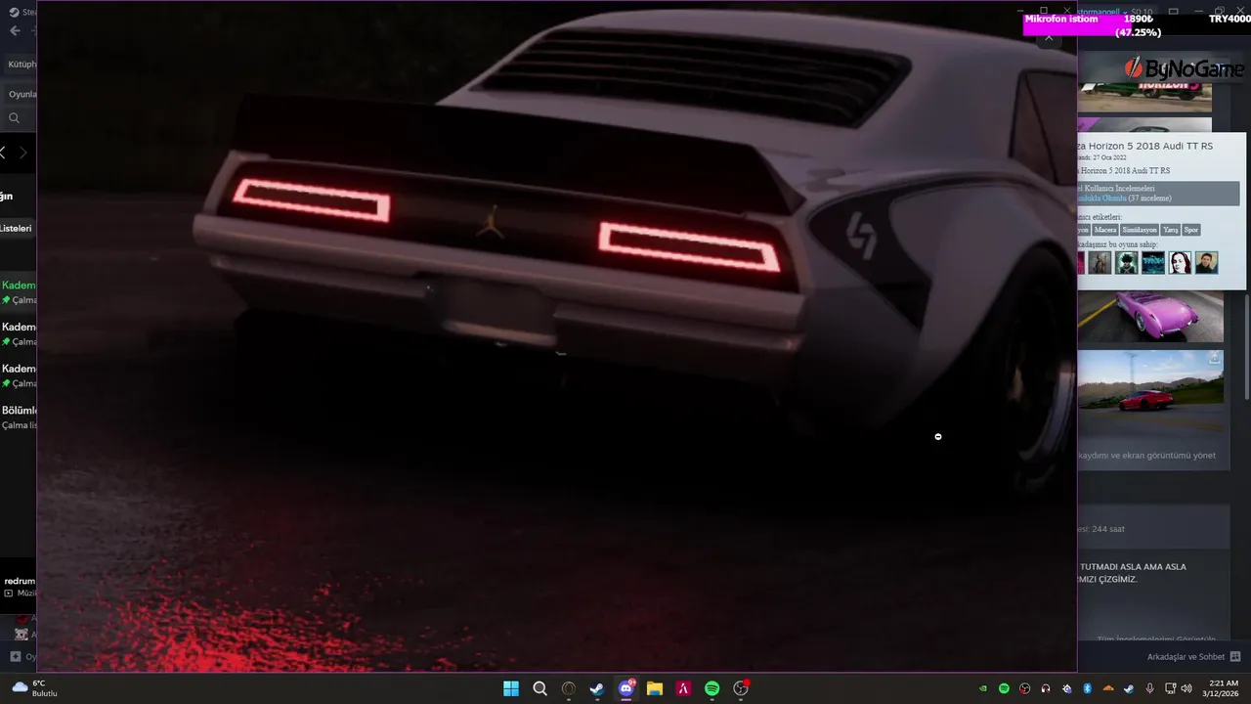Click the microphone tray icon

click(1149, 688)
